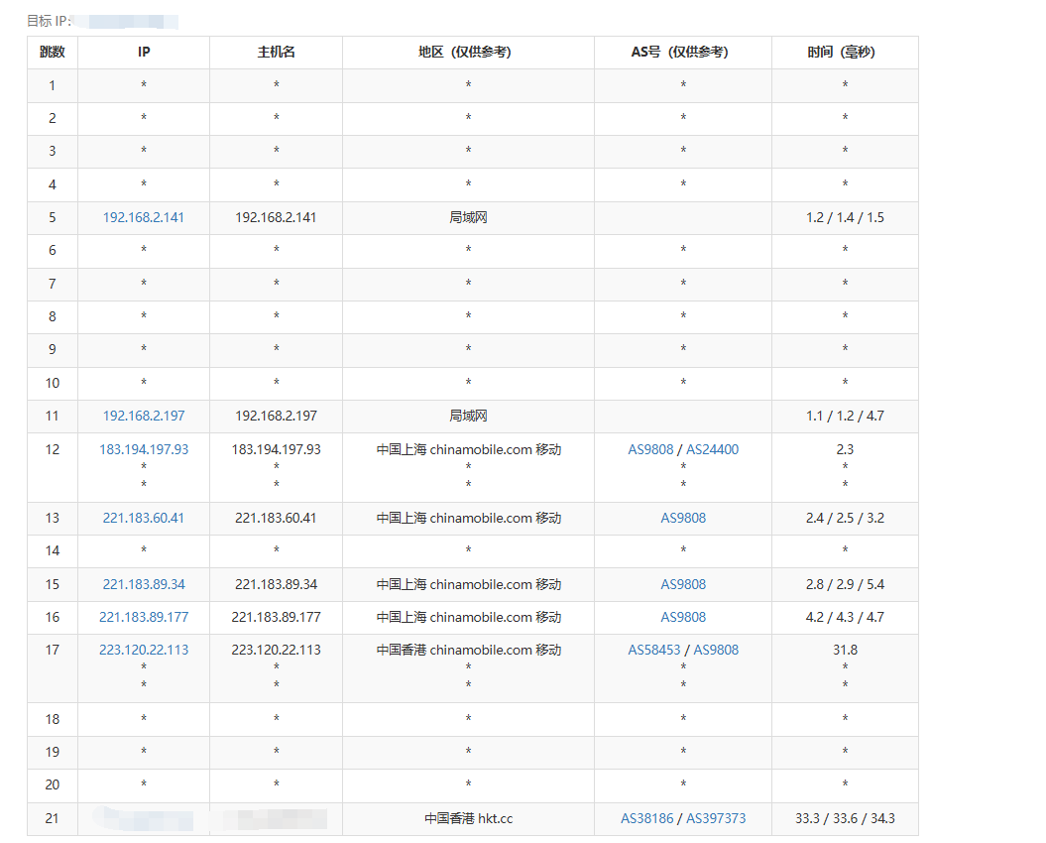The width and height of the screenshot is (1046, 843).
Task: Click the 中国香港 hkt.cc region cell
Action: click(468, 818)
